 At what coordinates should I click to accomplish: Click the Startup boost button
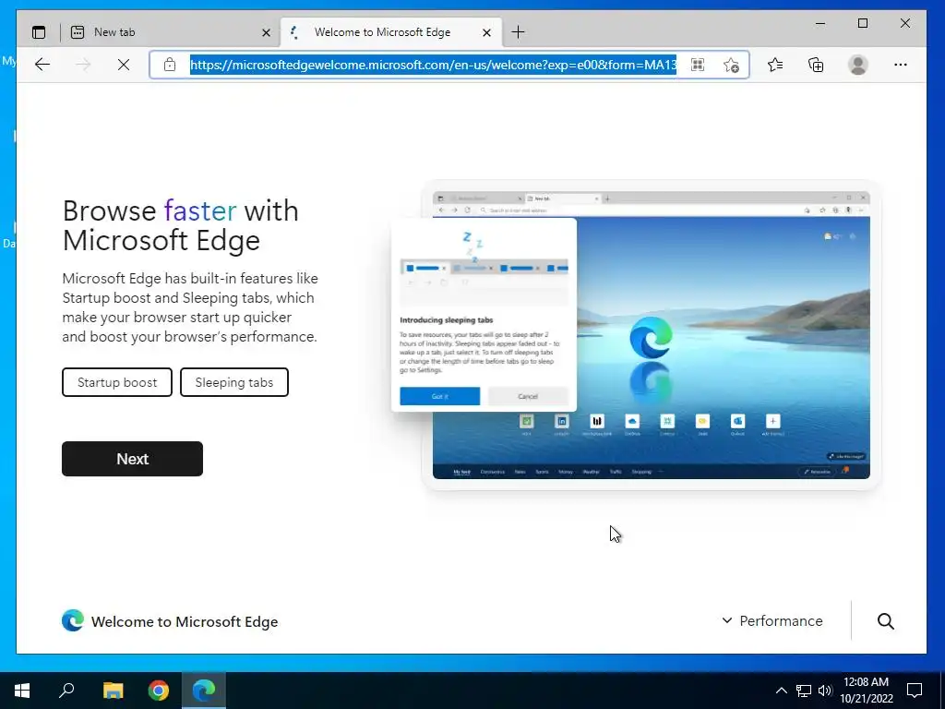[117, 382]
